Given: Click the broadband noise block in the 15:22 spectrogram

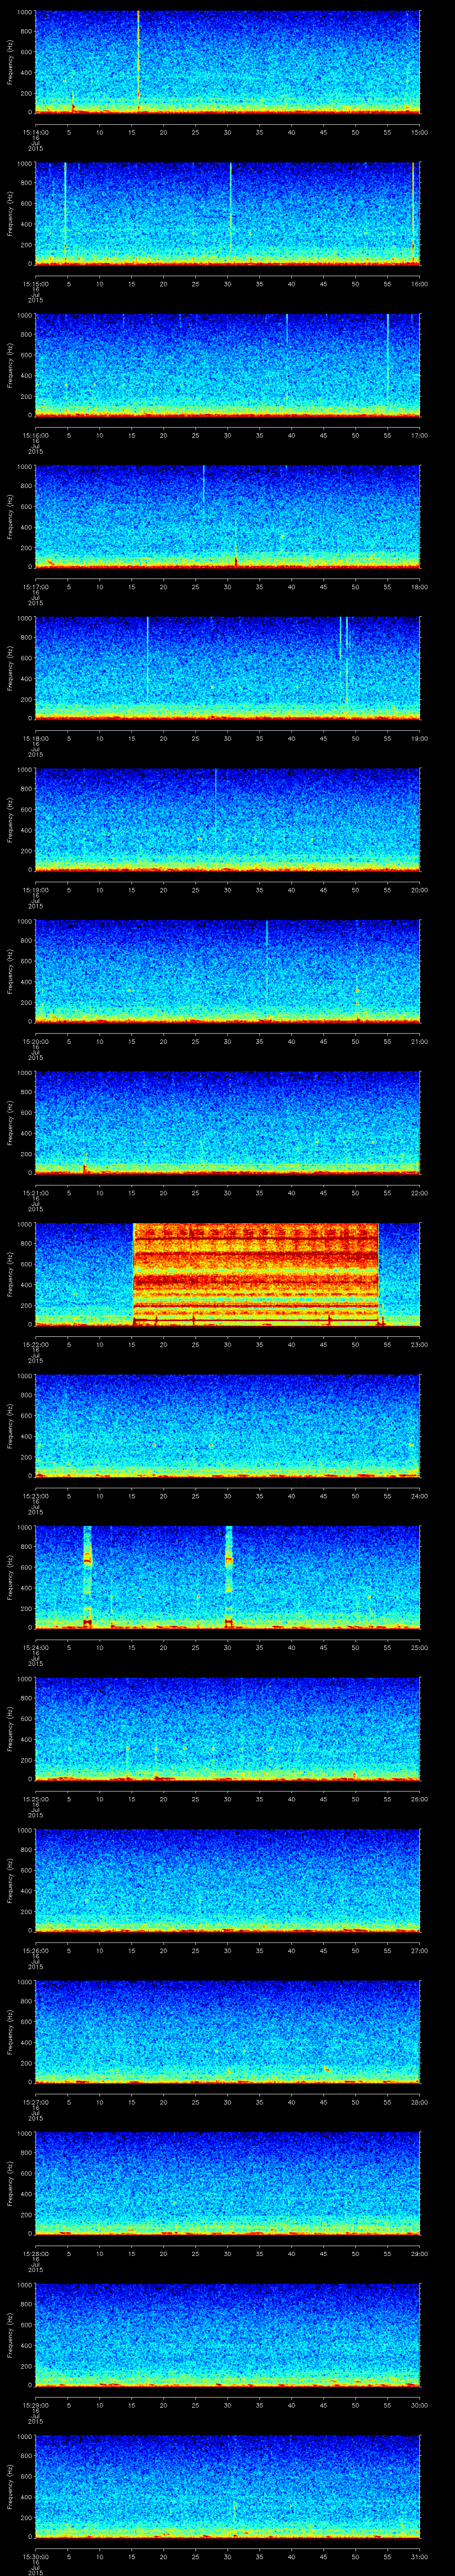Looking at the screenshot, I should [x=255, y=1272].
